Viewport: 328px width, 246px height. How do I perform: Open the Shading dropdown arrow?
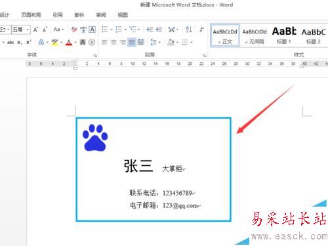pos(177,42)
